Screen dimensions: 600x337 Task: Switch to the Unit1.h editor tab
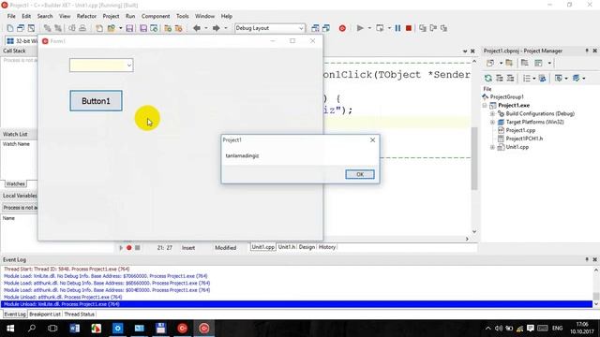tap(287, 247)
